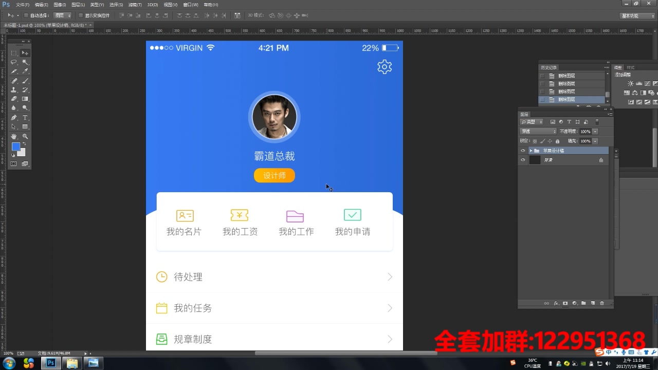Open the 滤镜(T) menu

tap(135, 5)
